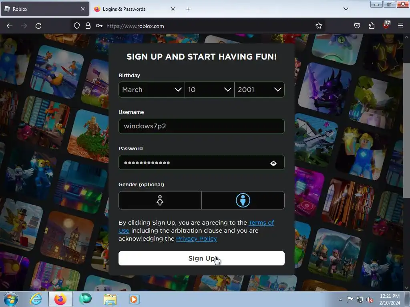Click the uBlock extension icon showing 57
The width and height of the screenshot is (410, 307).
pyautogui.click(x=386, y=25)
